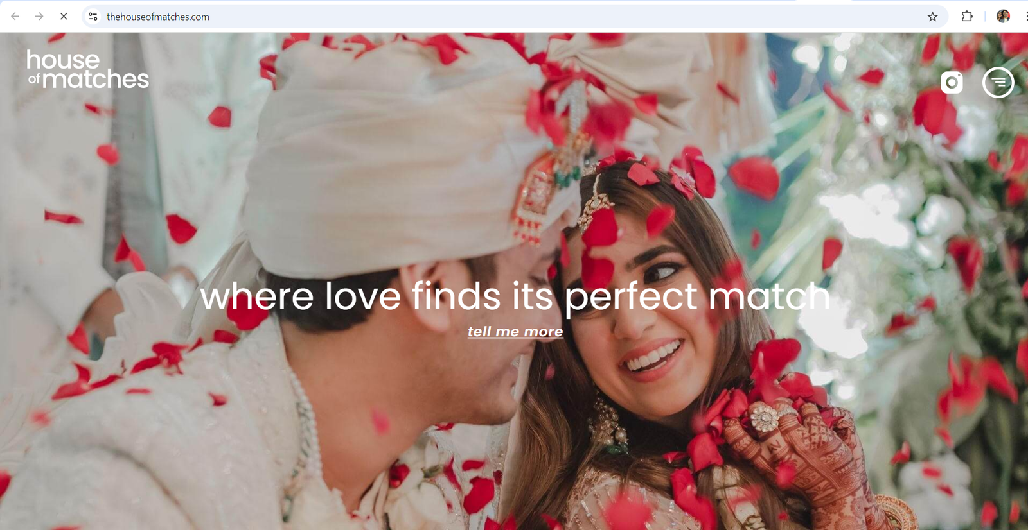This screenshot has width=1028, height=530.
Task: Stop the page loading with the X
Action: [x=64, y=17]
